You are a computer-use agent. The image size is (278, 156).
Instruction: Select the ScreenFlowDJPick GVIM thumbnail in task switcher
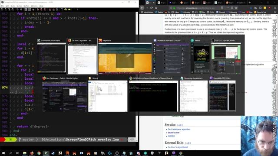pos(51,56)
